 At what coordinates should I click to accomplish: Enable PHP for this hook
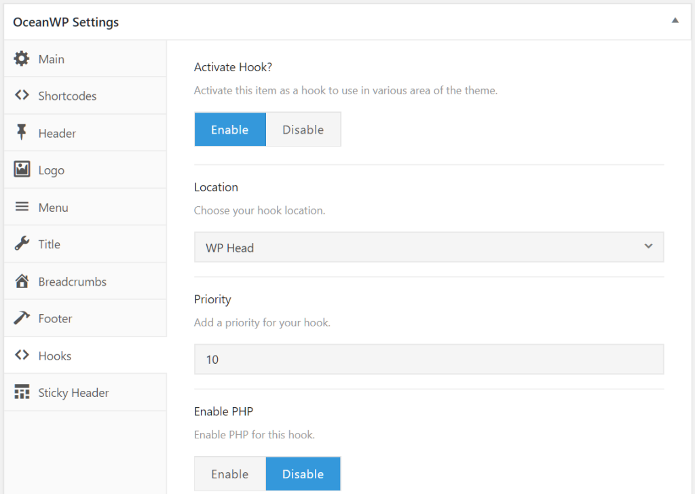pyautogui.click(x=230, y=474)
